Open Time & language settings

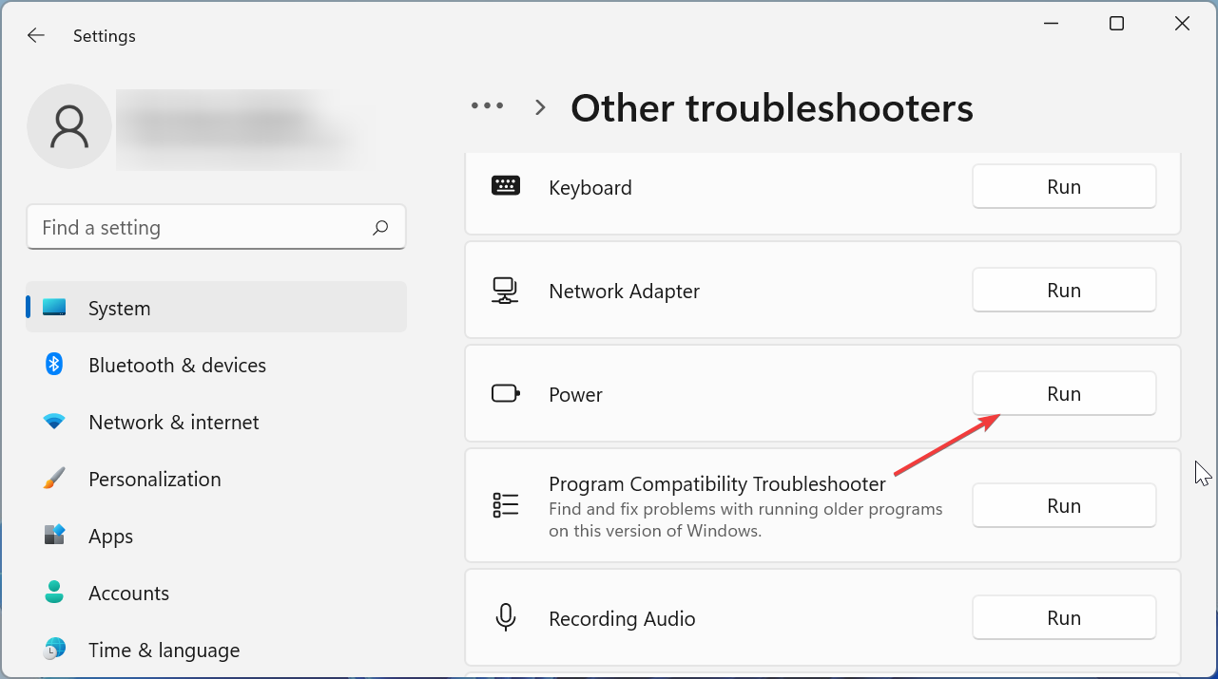[x=217, y=650]
